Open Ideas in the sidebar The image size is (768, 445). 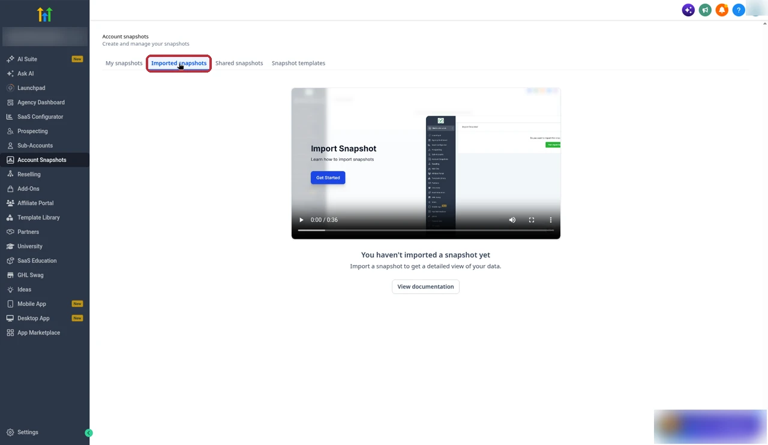(x=44, y=290)
